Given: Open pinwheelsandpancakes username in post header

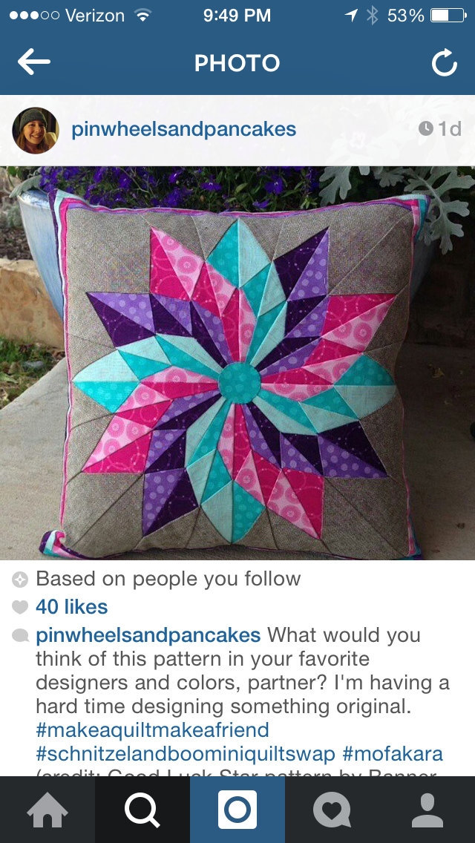Looking at the screenshot, I should point(184,130).
